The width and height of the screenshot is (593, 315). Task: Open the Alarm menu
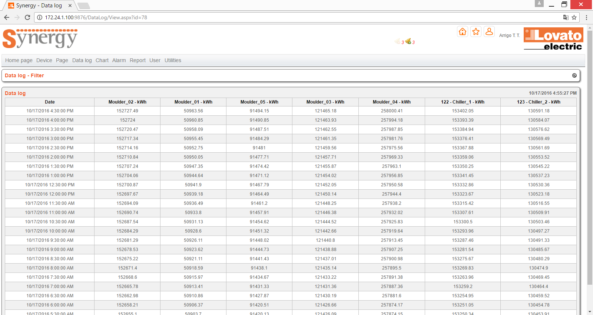click(119, 60)
